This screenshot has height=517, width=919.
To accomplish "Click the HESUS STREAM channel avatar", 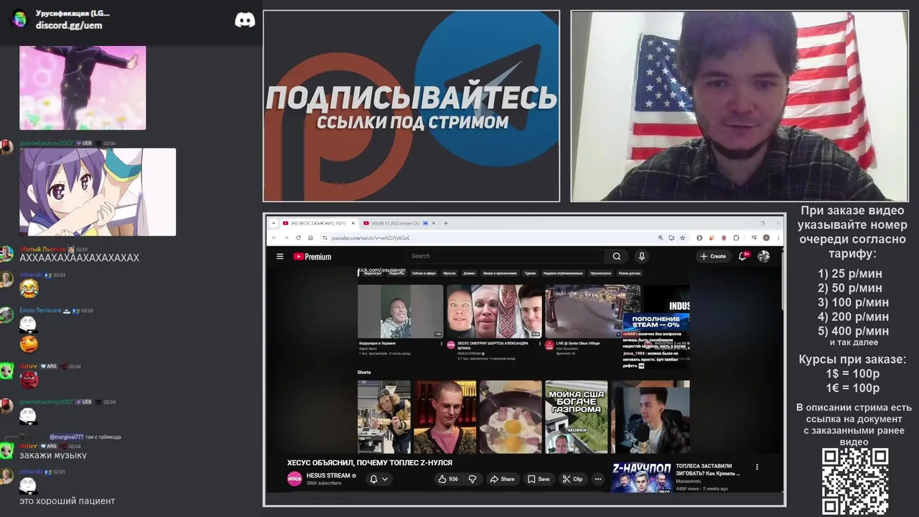I will (x=294, y=479).
